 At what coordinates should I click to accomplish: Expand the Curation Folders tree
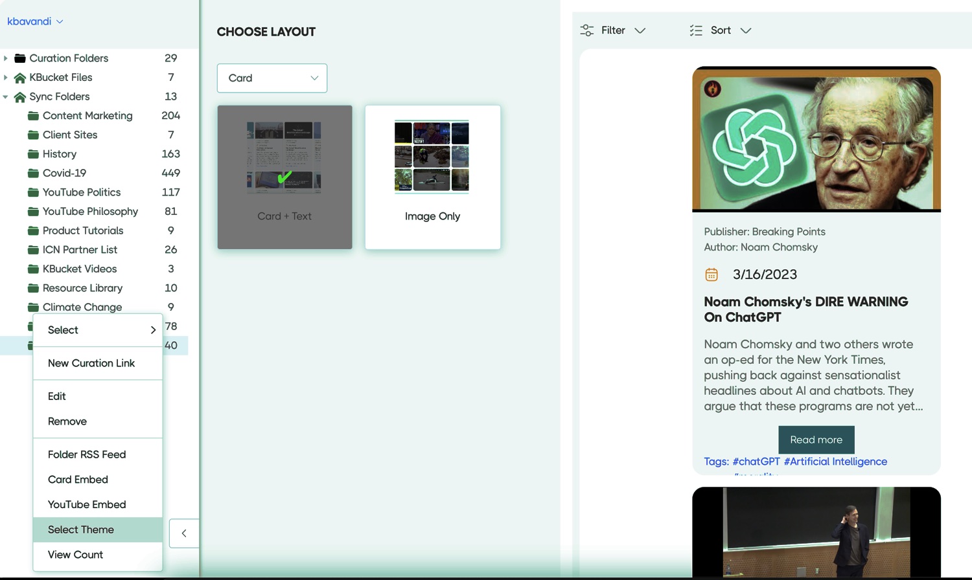pyautogui.click(x=6, y=58)
